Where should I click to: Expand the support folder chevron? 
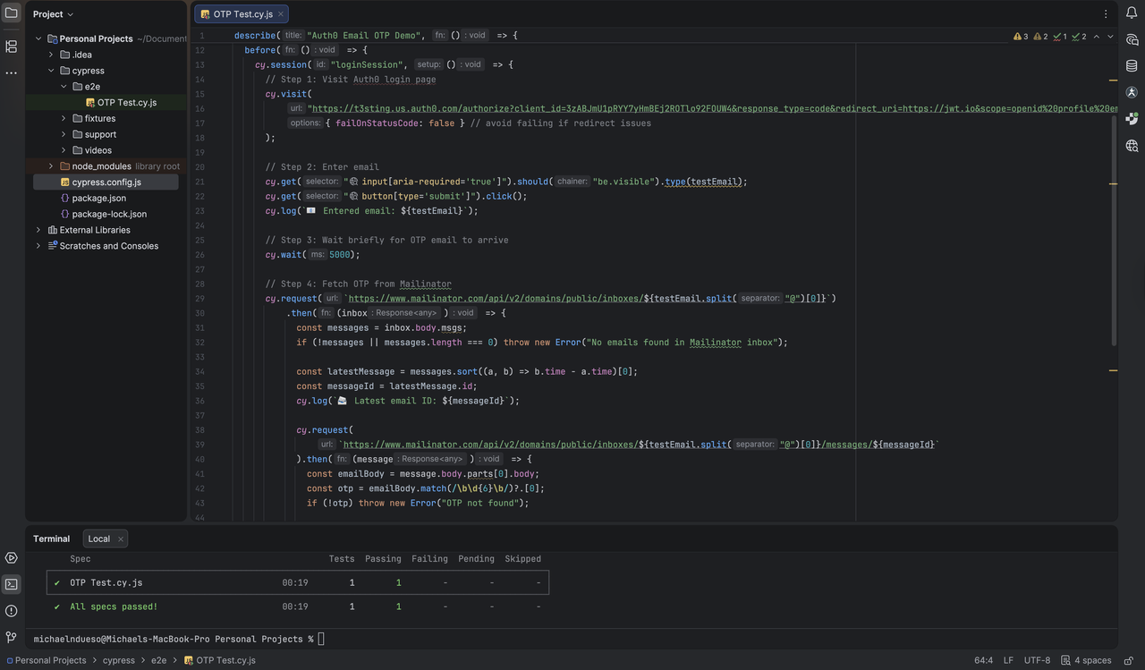[64, 134]
